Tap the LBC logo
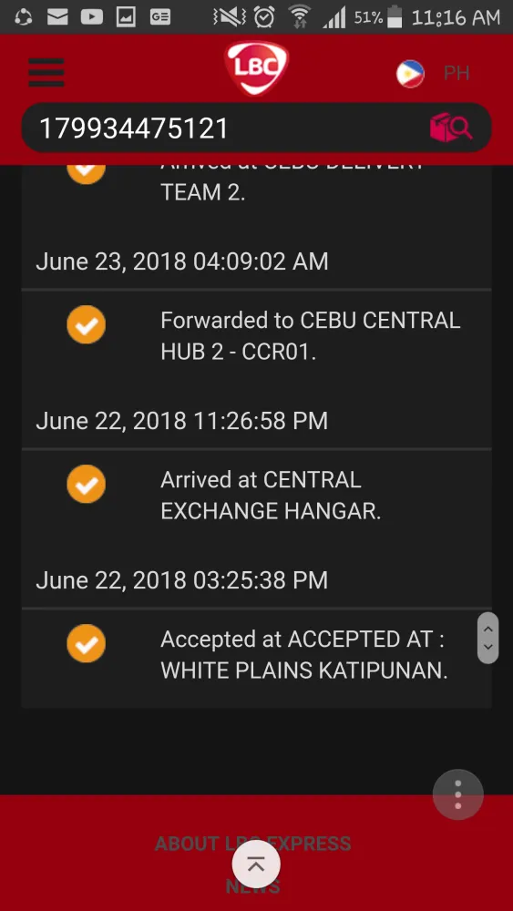 tap(256, 68)
